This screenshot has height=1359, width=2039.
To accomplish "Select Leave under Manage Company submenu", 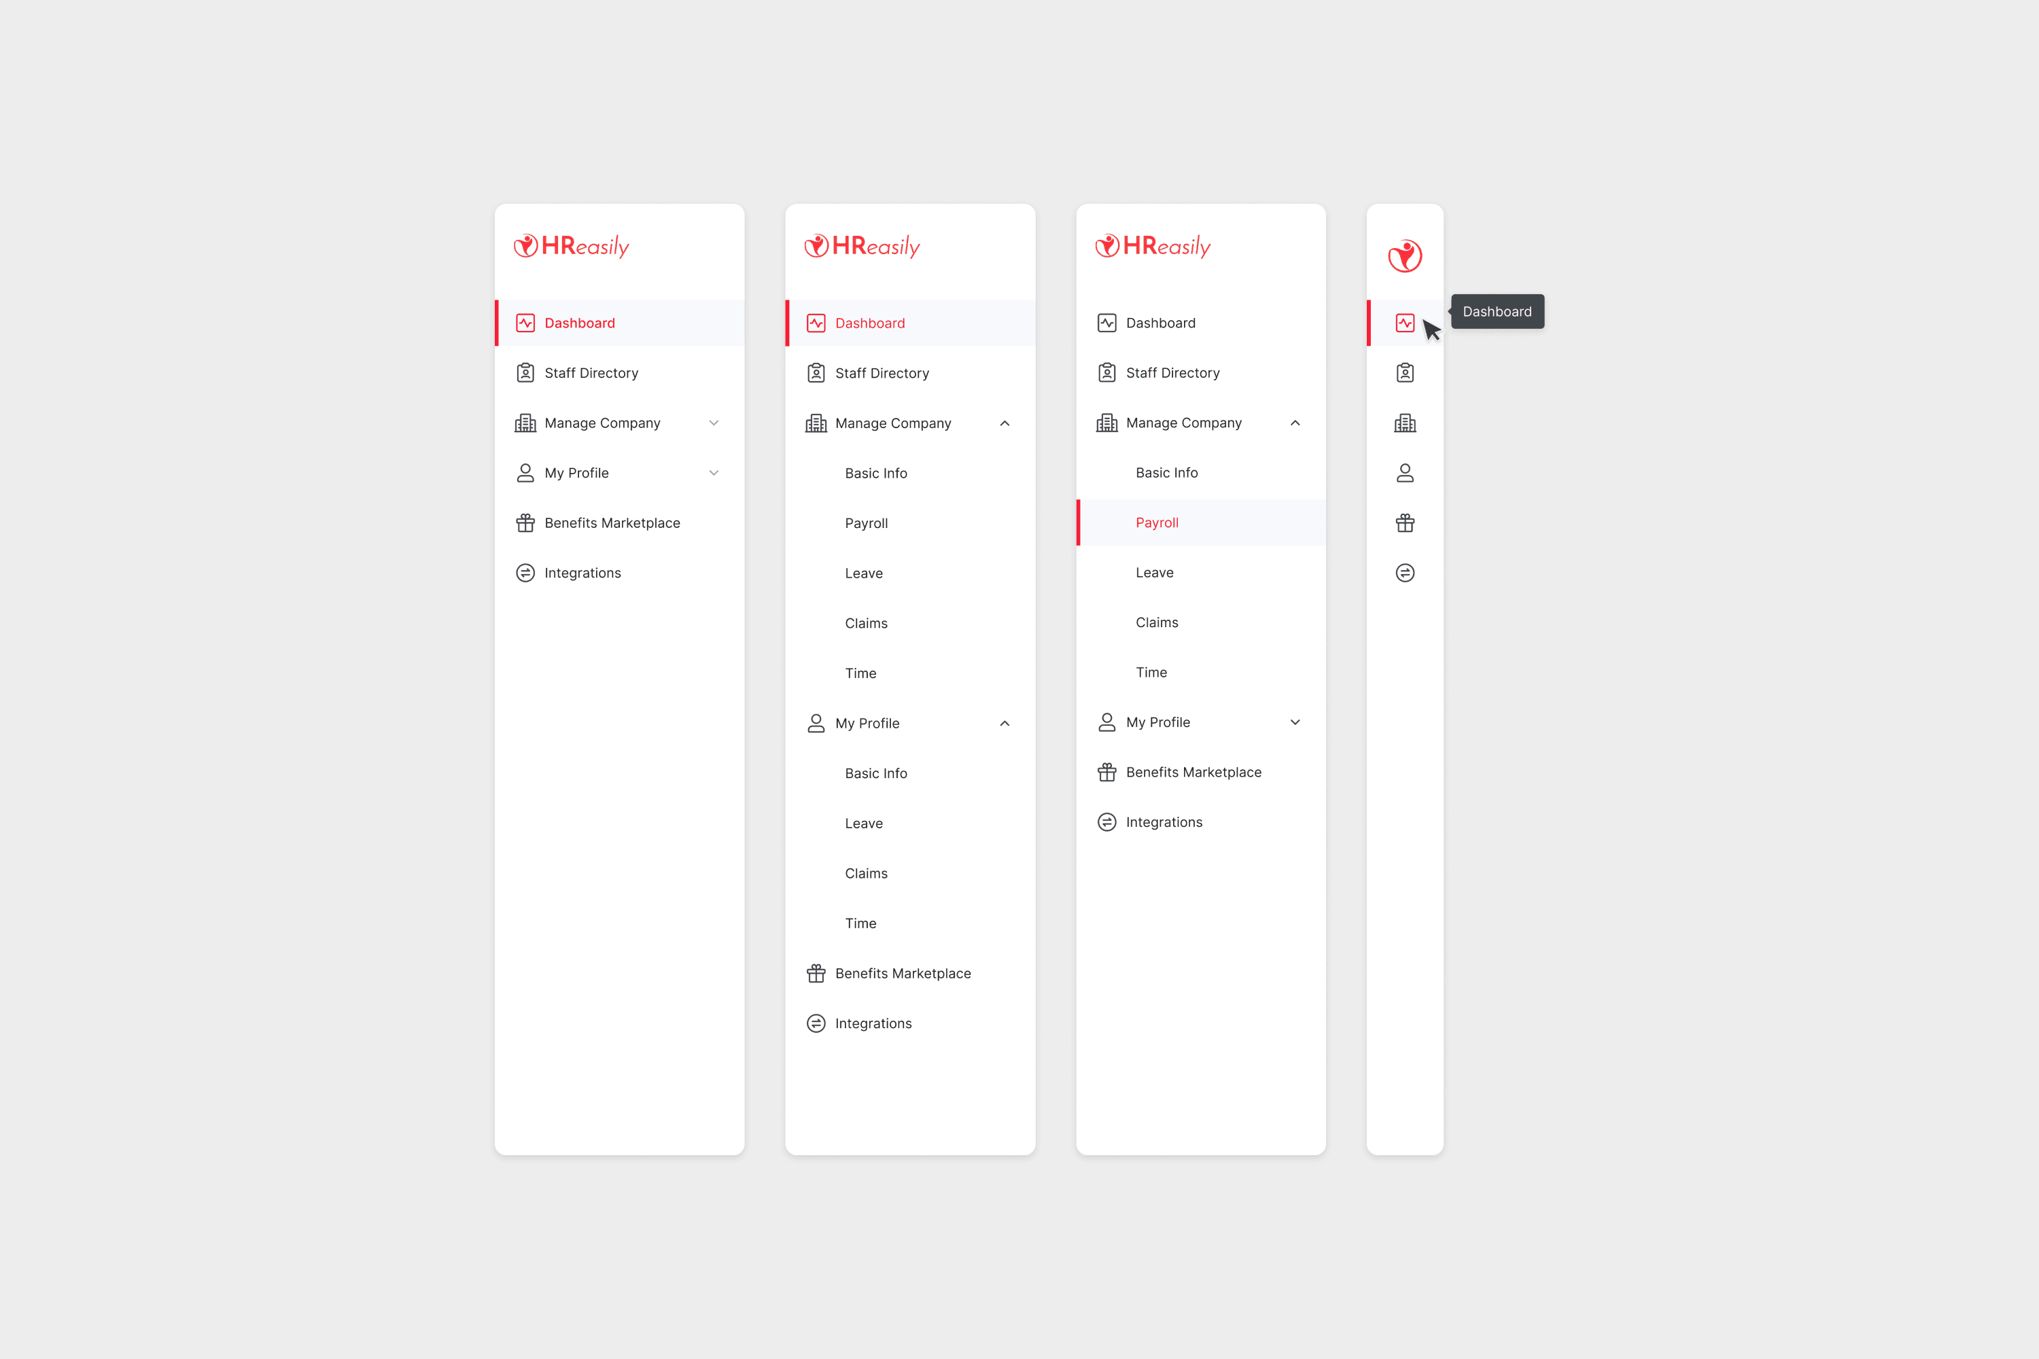I will [x=863, y=572].
